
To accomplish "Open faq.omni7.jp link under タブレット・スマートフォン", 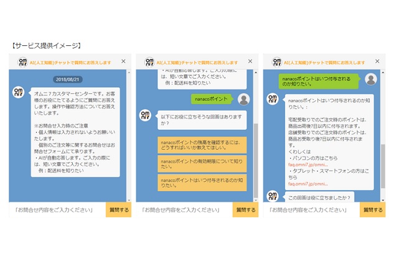I will 308,184.
